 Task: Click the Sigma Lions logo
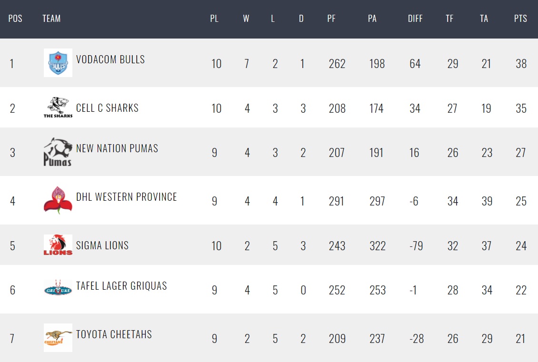tap(58, 245)
